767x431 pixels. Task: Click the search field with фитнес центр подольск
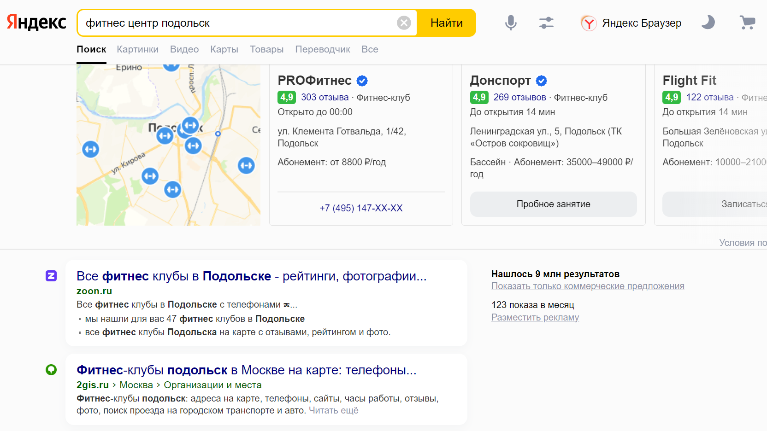(240, 23)
